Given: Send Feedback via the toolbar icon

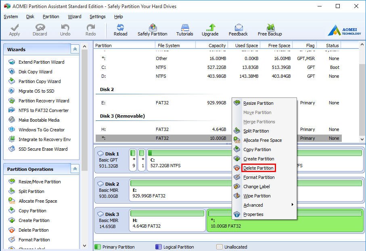Looking at the screenshot, I should click(238, 29).
